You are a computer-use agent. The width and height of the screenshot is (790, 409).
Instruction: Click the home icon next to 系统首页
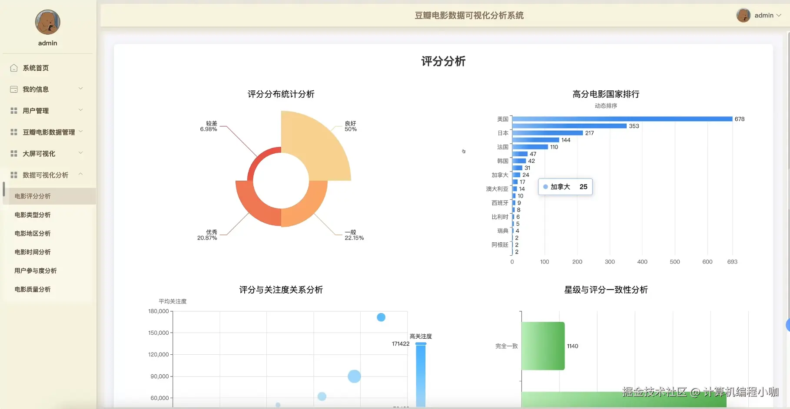[x=13, y=68]
